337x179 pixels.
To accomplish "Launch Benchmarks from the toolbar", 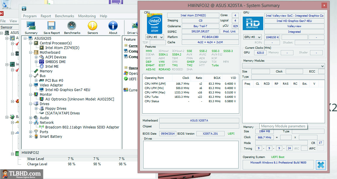I will click(x=72, y=26).
